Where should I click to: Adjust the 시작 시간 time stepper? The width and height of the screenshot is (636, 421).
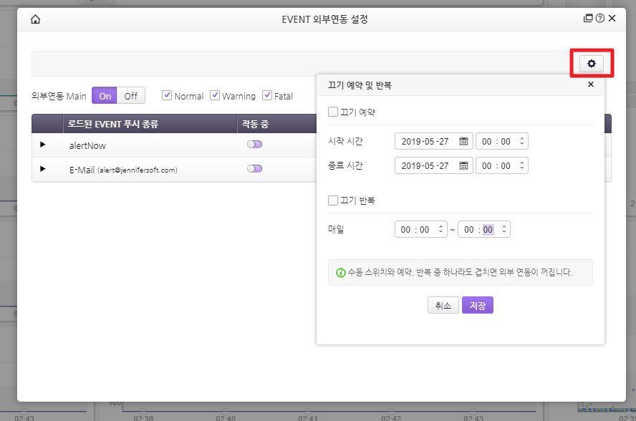pos(522,142)
